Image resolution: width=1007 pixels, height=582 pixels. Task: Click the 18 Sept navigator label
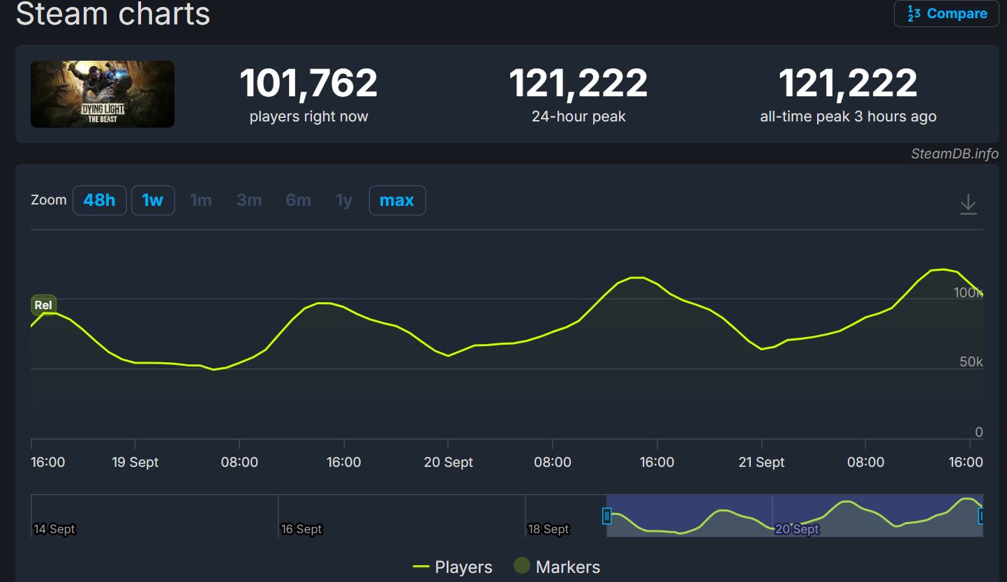(549, 529)
